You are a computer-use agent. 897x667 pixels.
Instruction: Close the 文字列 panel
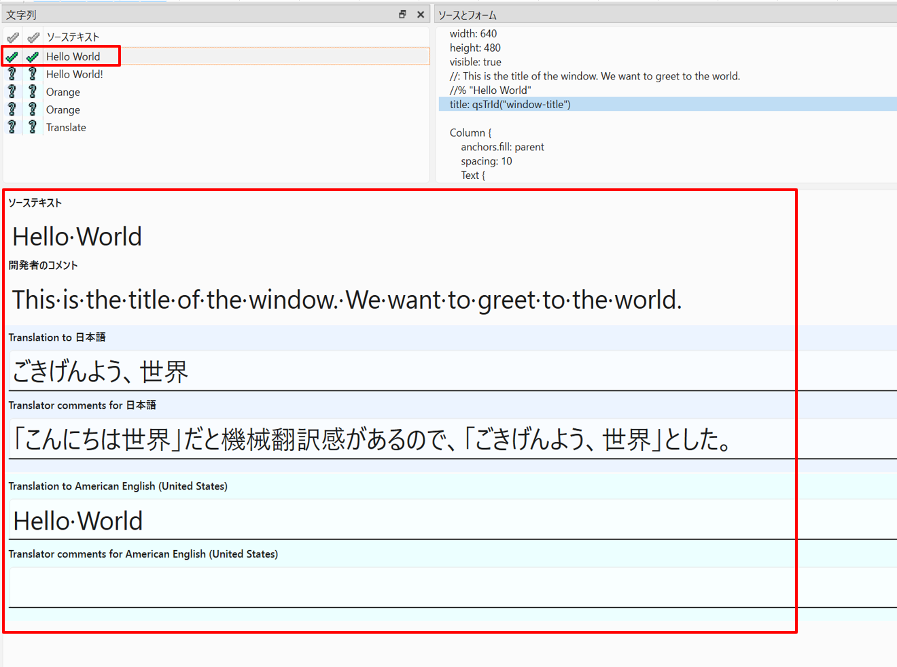pyautogui.click(x=421, y=14)
